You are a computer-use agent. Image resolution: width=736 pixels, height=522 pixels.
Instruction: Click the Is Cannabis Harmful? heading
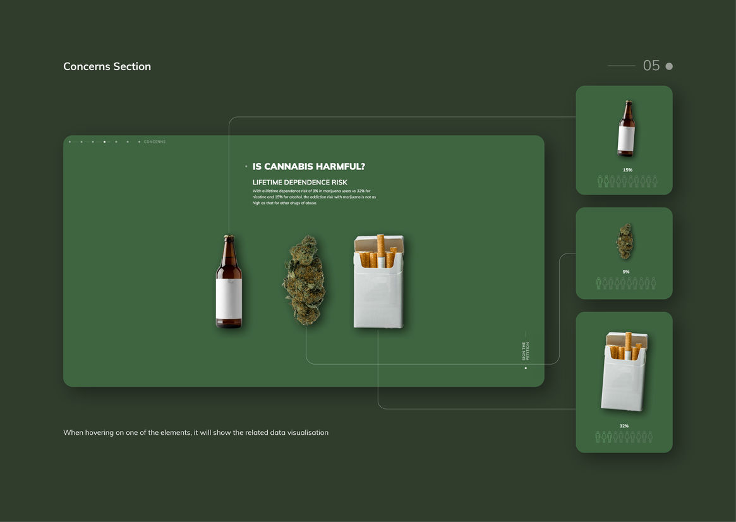point(308,167)
